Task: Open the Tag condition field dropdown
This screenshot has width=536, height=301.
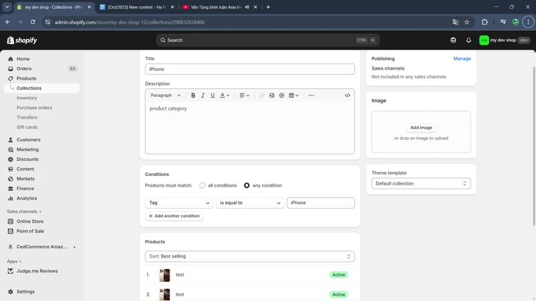Action: point(179,203)
